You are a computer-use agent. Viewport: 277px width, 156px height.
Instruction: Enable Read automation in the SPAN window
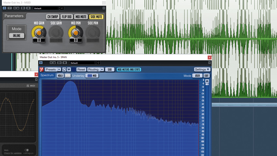tap(51, 63)
